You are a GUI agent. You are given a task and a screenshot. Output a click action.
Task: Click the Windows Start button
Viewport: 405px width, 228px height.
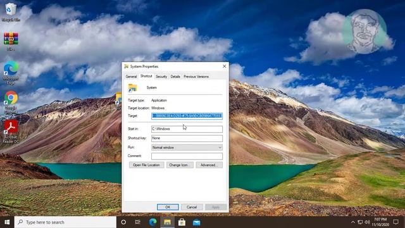(x=7, y=222)
